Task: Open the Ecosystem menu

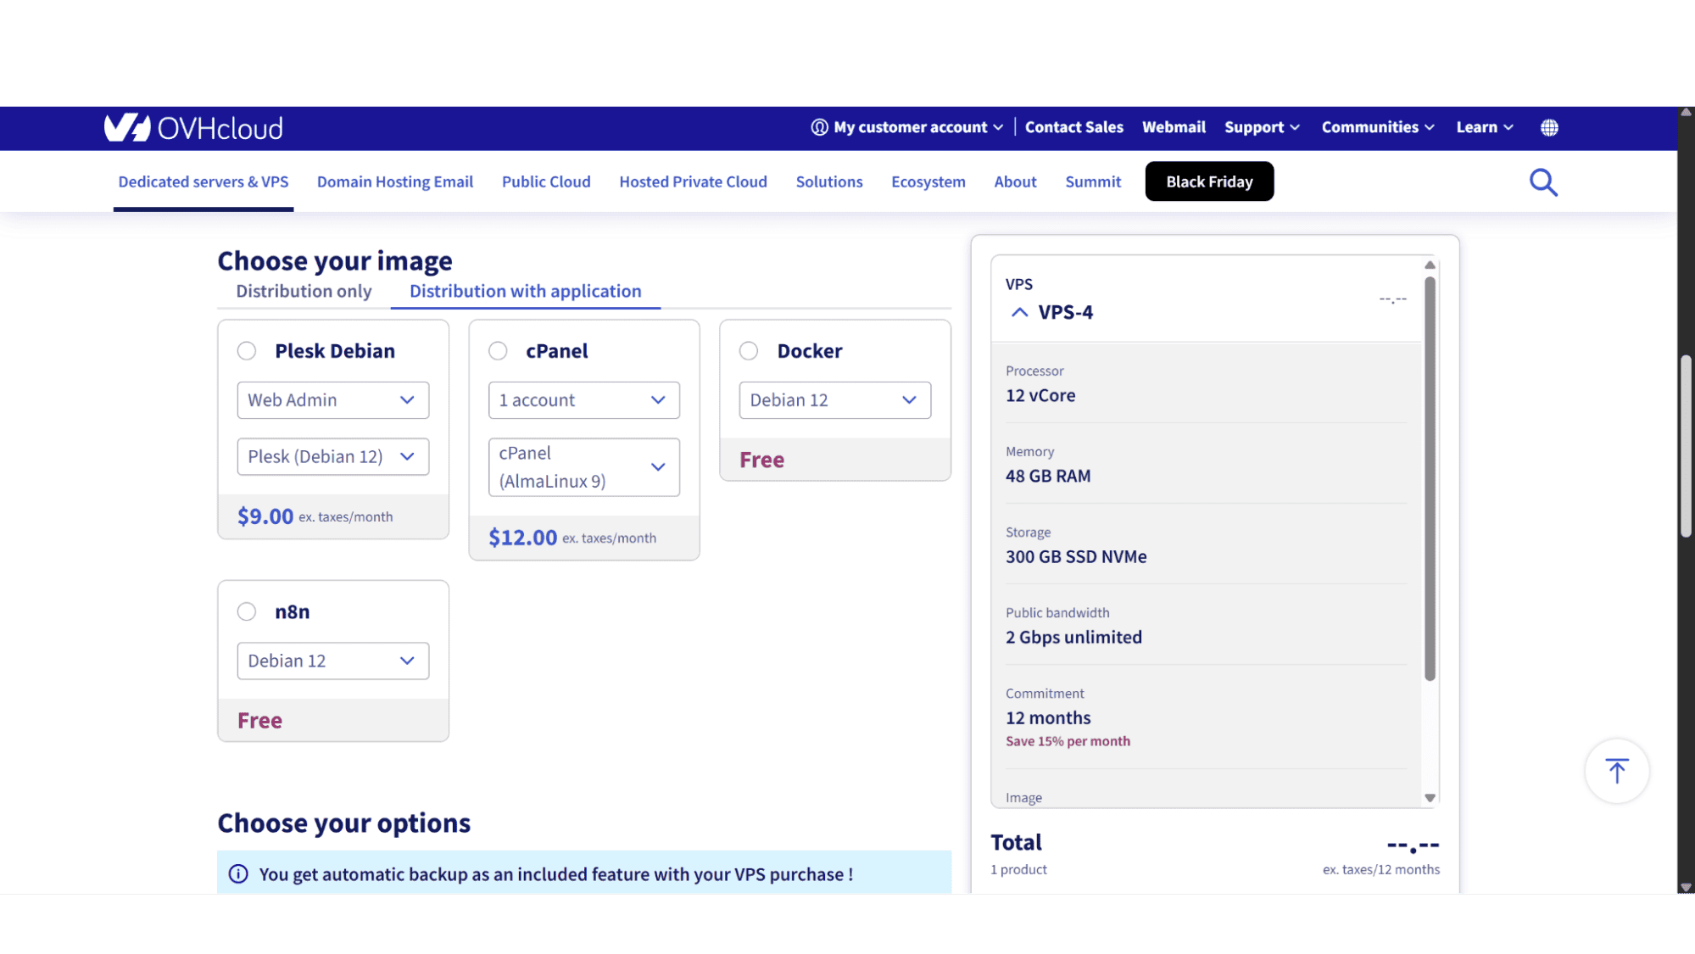Action: [928, 182]
